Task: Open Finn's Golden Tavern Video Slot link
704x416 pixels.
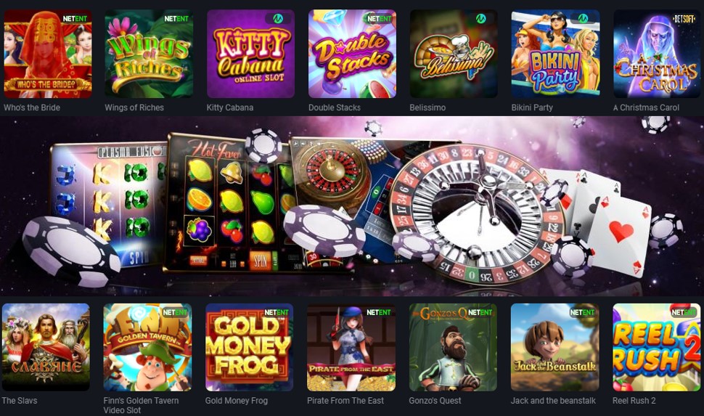Action: [x=141, y=405]
